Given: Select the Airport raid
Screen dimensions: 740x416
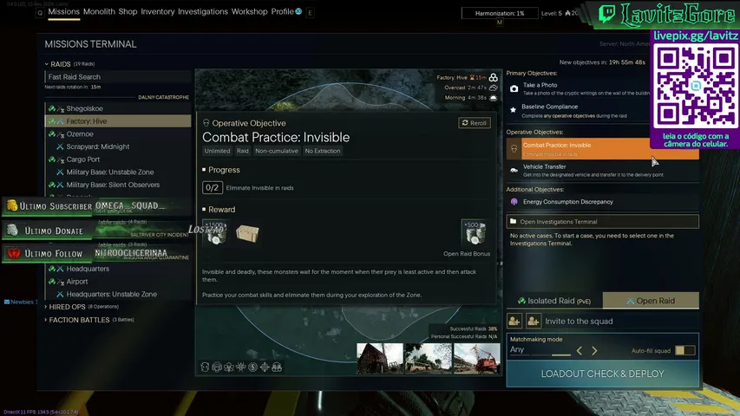Looking at the screenshot, I should [118, 282].
